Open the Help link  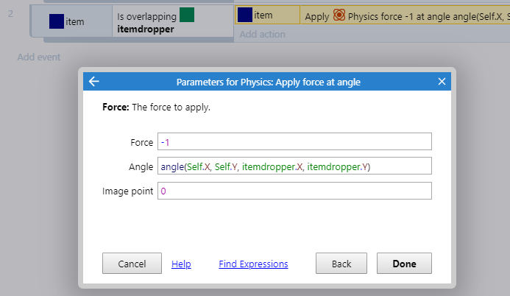[181, 264]
